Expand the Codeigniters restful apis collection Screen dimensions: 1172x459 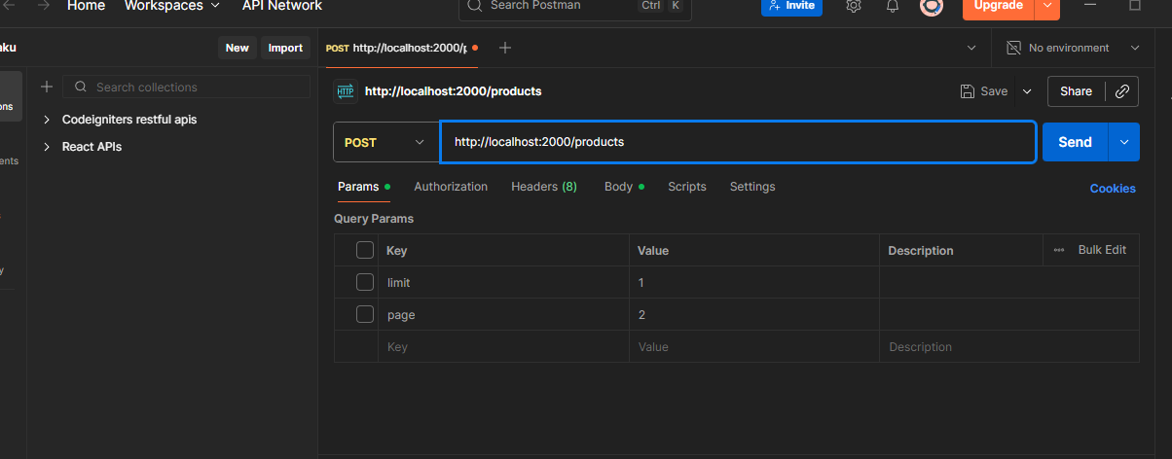coord(47,120)
